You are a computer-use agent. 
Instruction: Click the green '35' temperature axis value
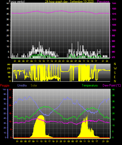tap(113, 95)
